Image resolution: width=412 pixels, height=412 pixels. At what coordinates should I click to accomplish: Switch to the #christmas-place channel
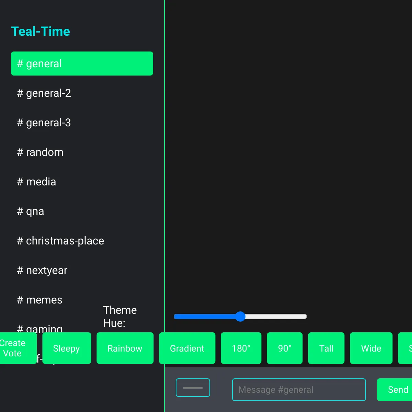tap(60, 241)
